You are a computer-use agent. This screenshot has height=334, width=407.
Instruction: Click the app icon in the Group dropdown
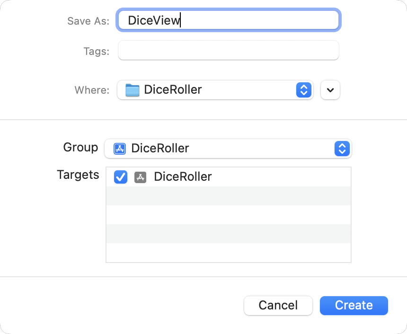tap(120, 149)
